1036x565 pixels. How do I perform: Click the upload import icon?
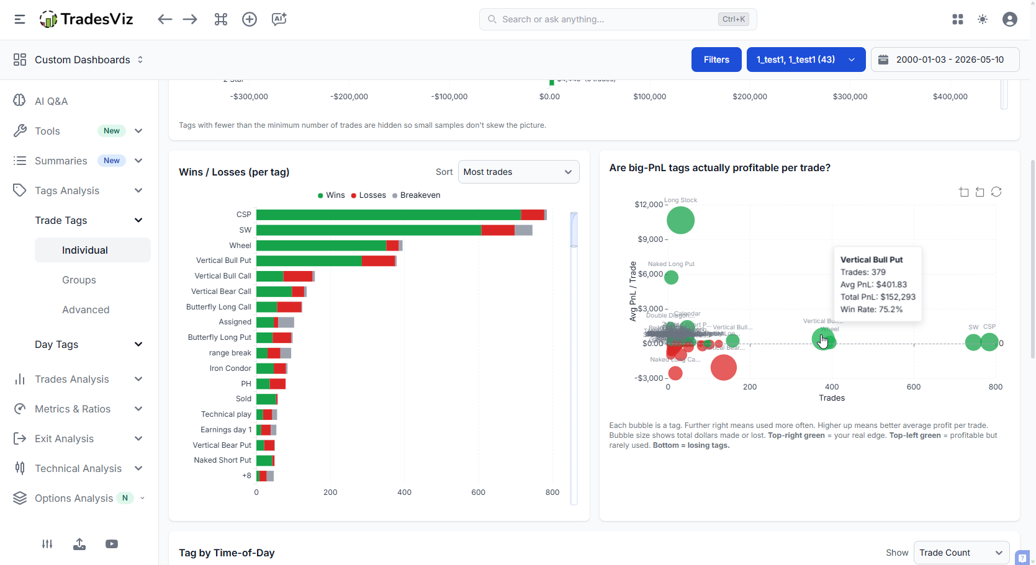tap(79, 544)
